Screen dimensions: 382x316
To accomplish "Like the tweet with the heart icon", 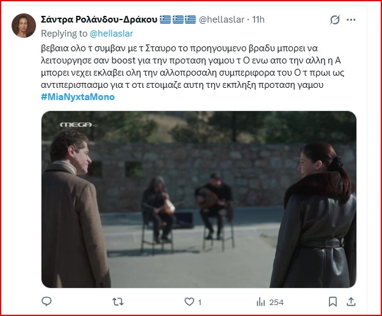I will point(189,302).
